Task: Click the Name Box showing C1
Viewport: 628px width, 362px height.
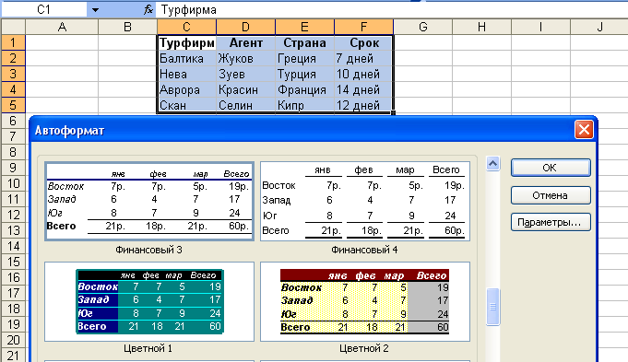Action: click(x=44, y=9)
